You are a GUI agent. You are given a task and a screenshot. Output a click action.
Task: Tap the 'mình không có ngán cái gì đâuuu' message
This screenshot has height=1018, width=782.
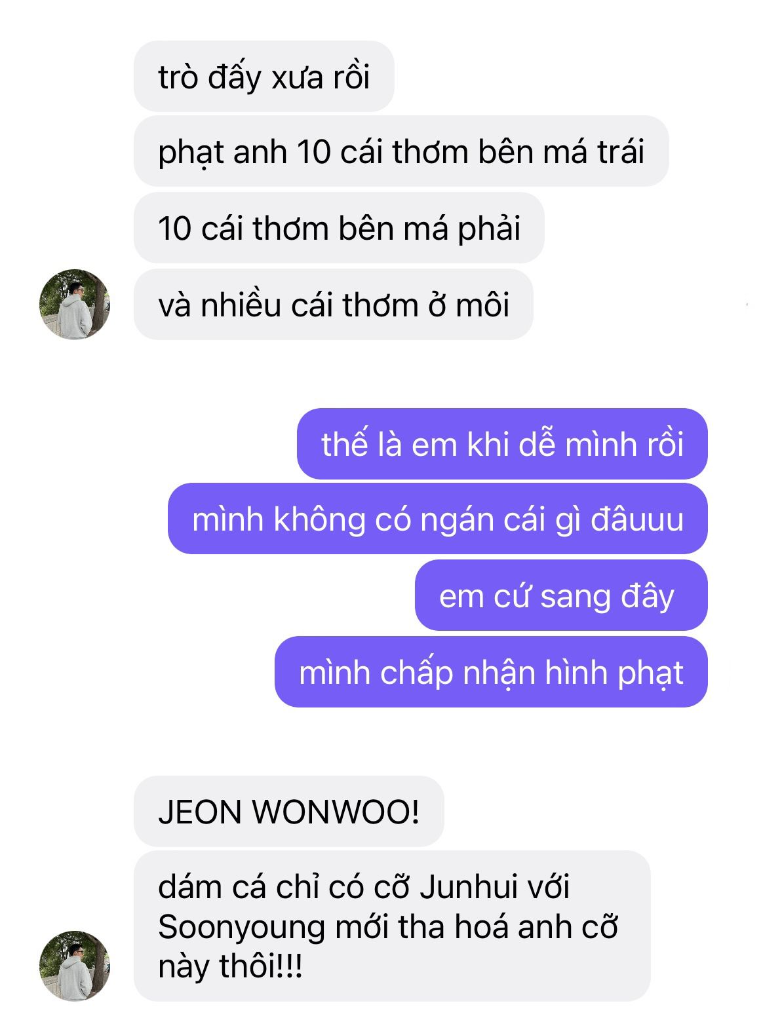(x=438, y=519)
